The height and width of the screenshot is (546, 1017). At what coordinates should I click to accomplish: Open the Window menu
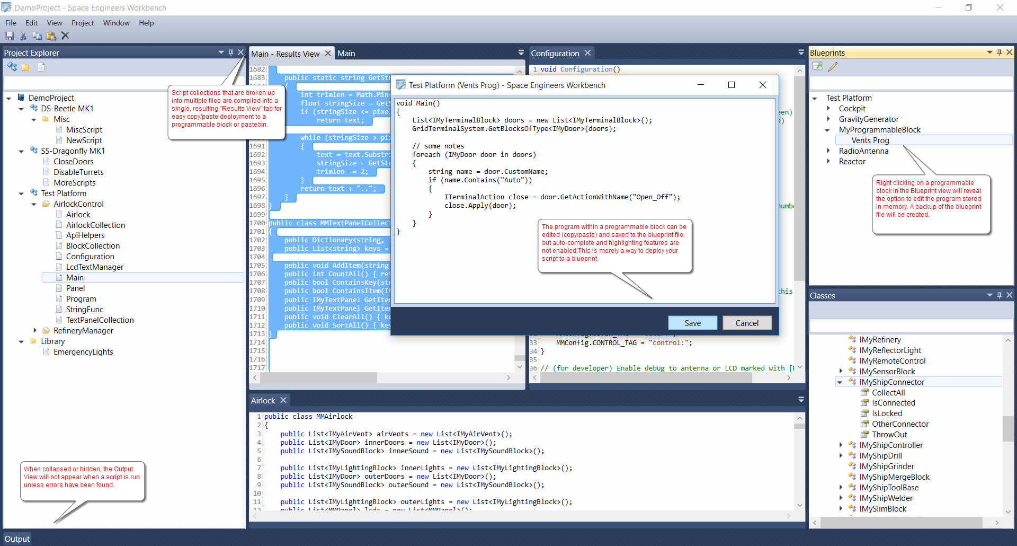click(117, 23)
